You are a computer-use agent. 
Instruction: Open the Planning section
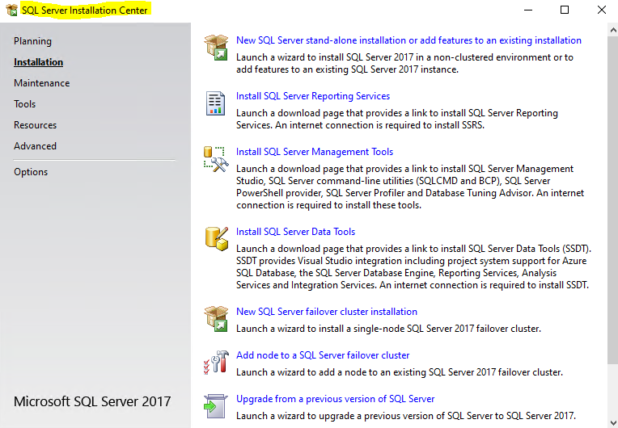point(32,41)
